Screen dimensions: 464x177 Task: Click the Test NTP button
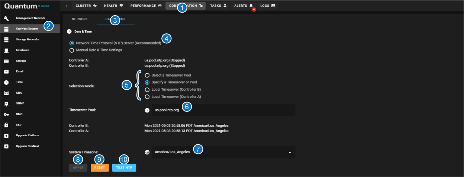[x=124, y=168]
